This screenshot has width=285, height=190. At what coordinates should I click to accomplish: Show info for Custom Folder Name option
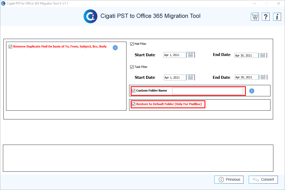tap(252, 91)
